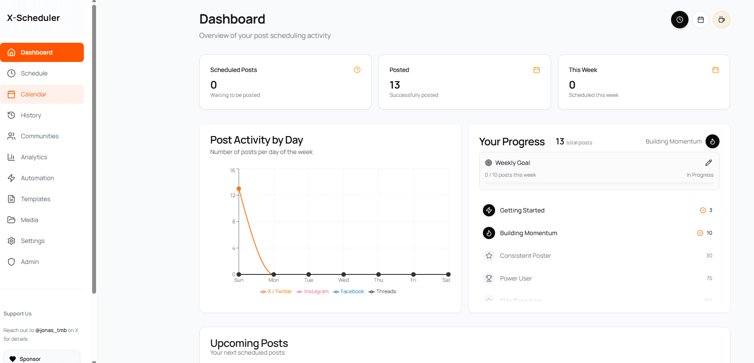Go to Analytics in the sidebar
Viewport: 754px width, 363px height.
coord(34,157)
